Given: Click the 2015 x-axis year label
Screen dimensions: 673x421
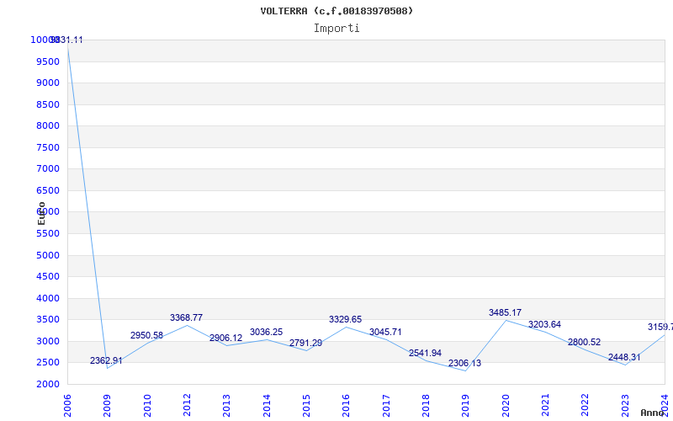Looking at the screenshot, I should [306, 406].
